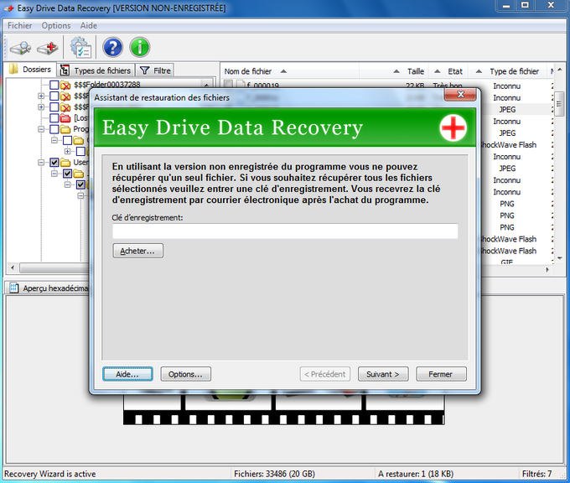The height and width of the screenshot is (483, 570).
Task: Select the Prog folder tree row
Action: tap(80, 129)
